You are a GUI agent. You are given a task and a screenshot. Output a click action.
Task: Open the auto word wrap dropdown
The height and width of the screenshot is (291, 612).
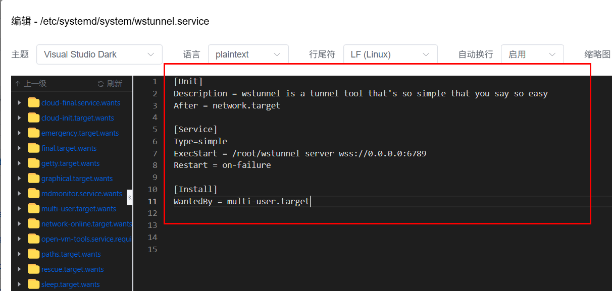click(532, 54)
